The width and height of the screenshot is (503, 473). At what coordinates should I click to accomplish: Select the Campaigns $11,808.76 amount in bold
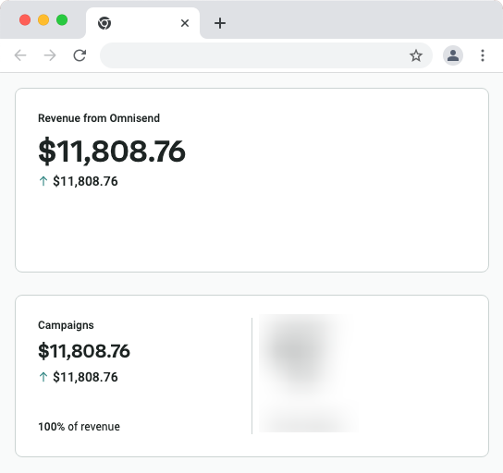(x=84, y=351)
